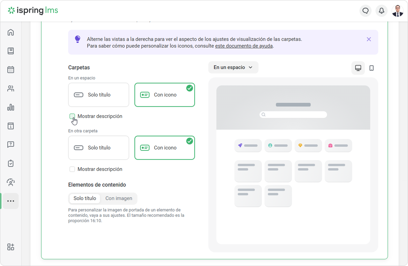Select Solo título option under En un espacio
This screenshot has width=408, height=266.
(99, 95)
